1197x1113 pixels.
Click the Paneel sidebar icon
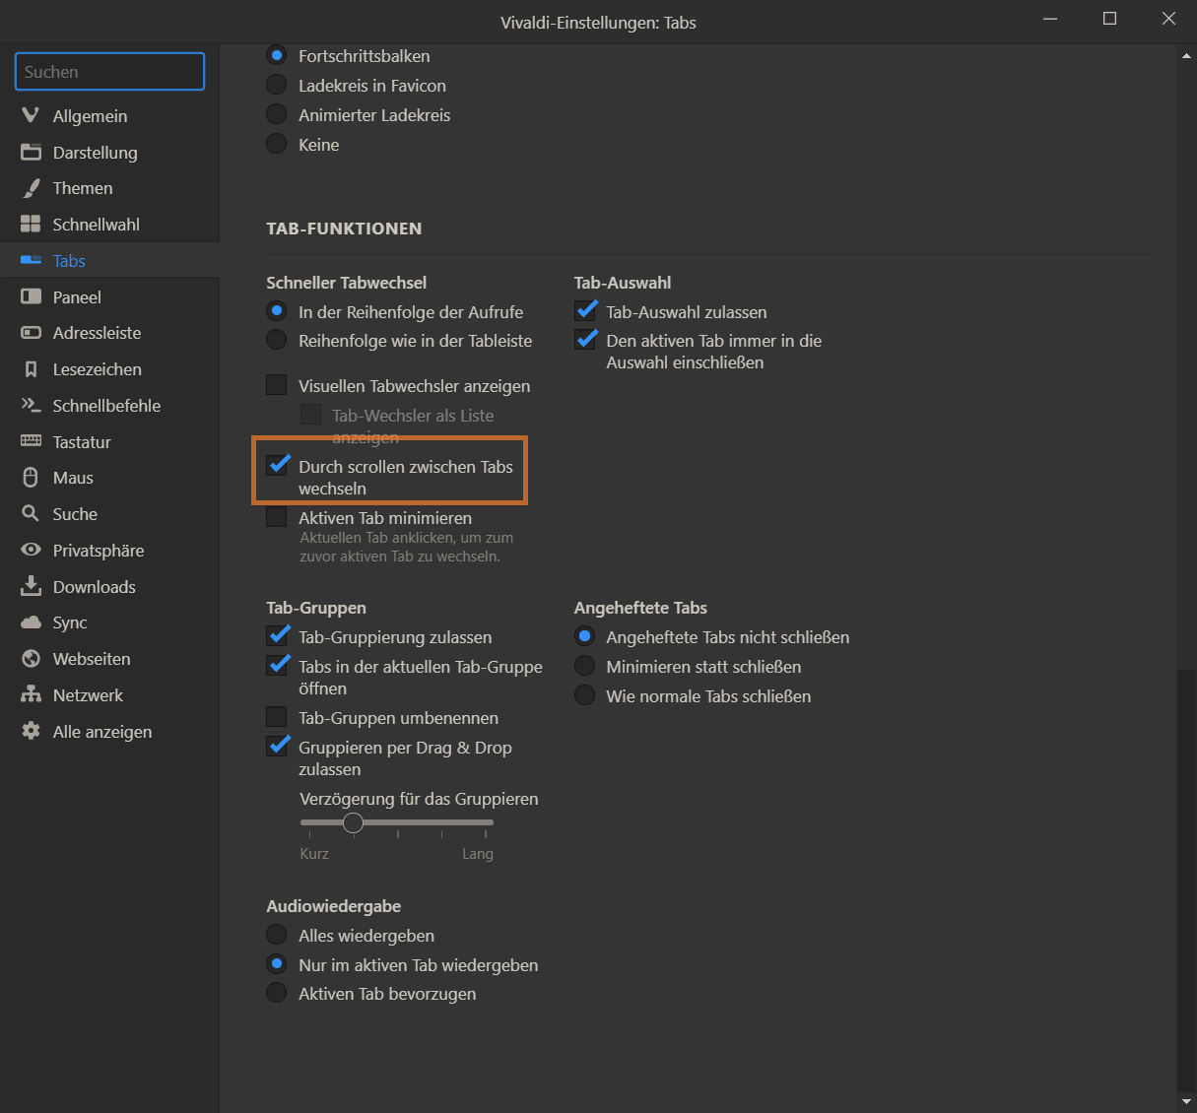coord(31,296)
